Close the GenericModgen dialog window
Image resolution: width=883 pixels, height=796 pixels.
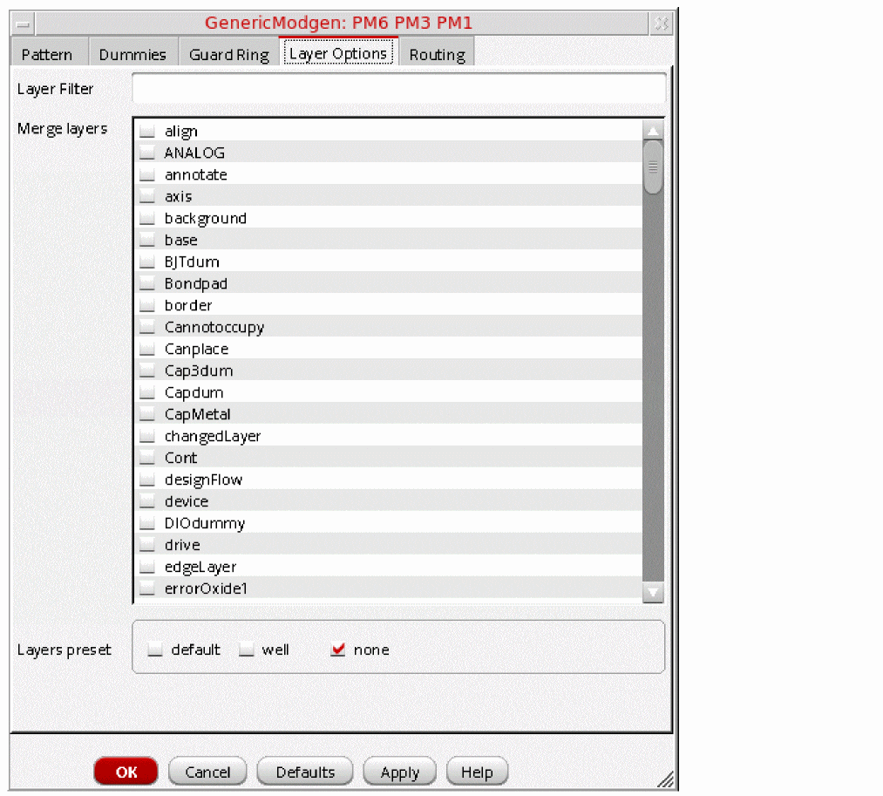pos(661,24)
